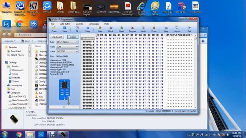Click the volume icon in system tray

coord(214,135)
